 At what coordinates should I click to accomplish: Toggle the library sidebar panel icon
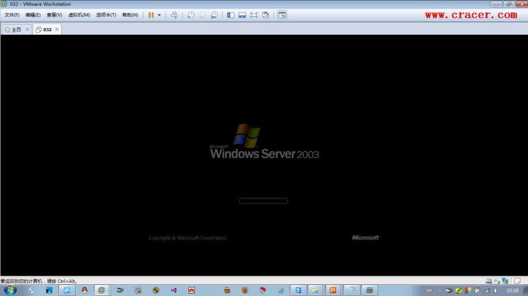coord(230,15)
